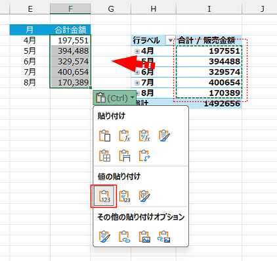Viewport: 277px width, 261px height.
Task: Select cell with 394,488
Action: (x=70, y=51)
